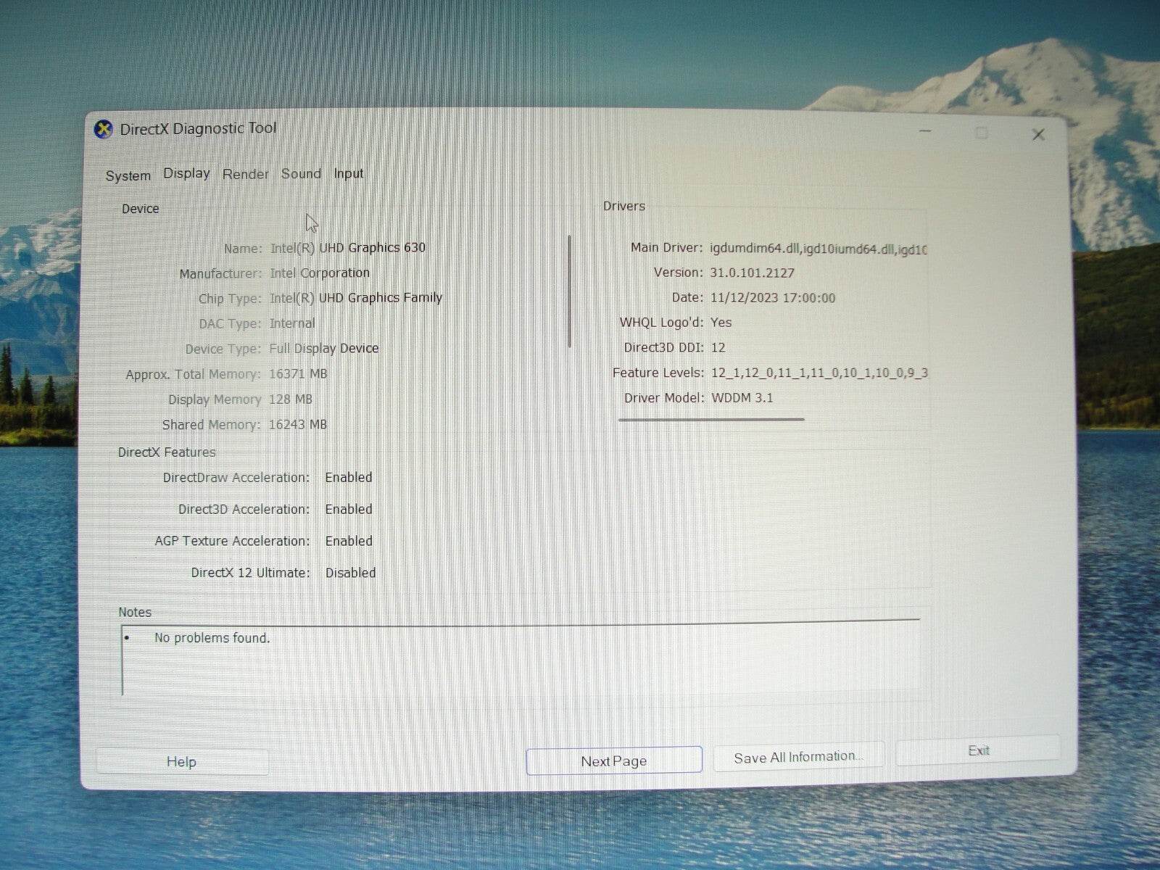1160x870 pixels.
Task: Click the Drivers panel horizontal scrollbar
Action: [x=710, y=419]
